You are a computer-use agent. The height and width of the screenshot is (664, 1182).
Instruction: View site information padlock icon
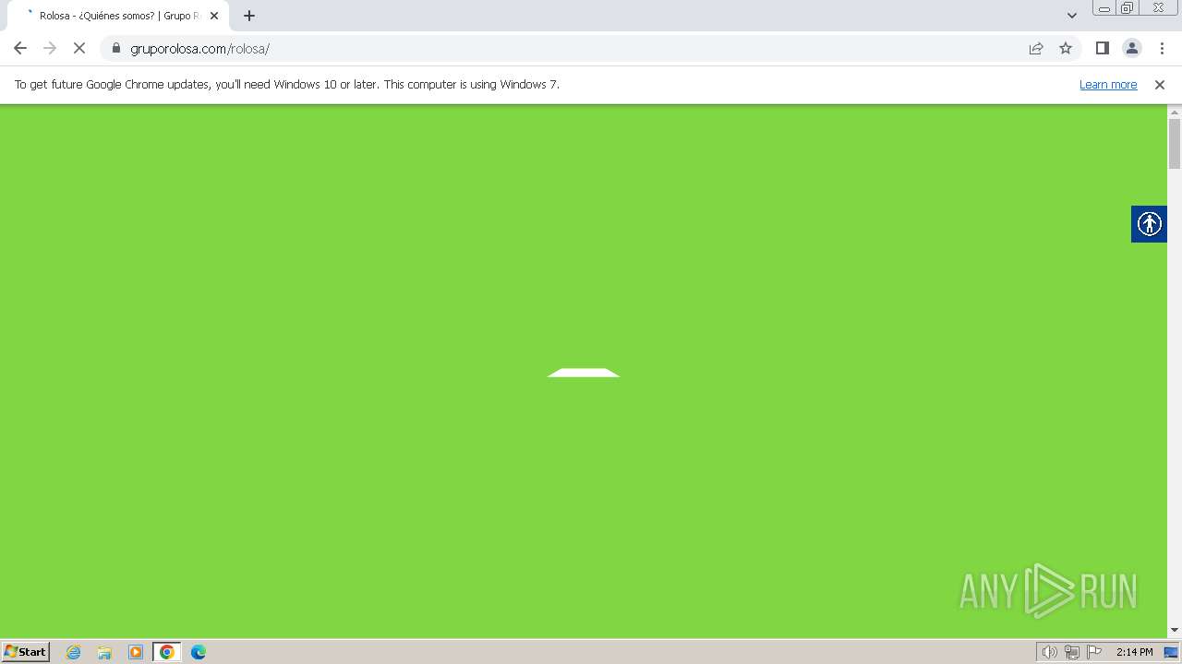coord(116,49)
